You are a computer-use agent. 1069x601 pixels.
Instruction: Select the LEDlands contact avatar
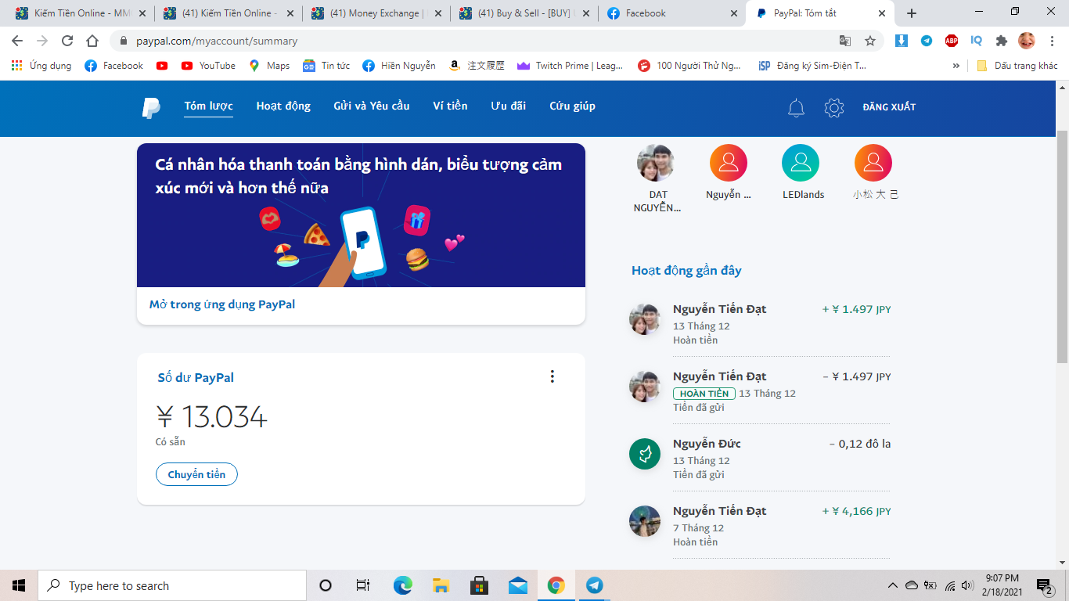tap(801, 163)
